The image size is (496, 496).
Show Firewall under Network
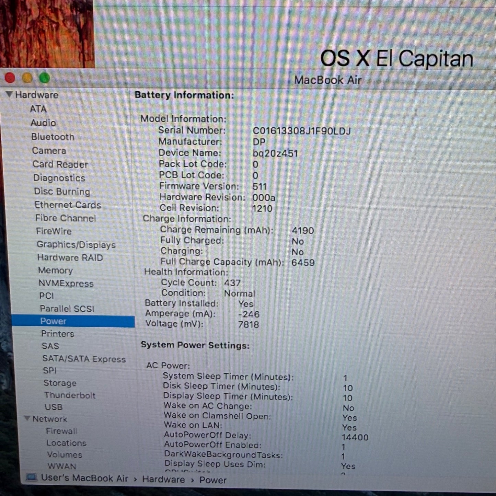pos(61,431)
